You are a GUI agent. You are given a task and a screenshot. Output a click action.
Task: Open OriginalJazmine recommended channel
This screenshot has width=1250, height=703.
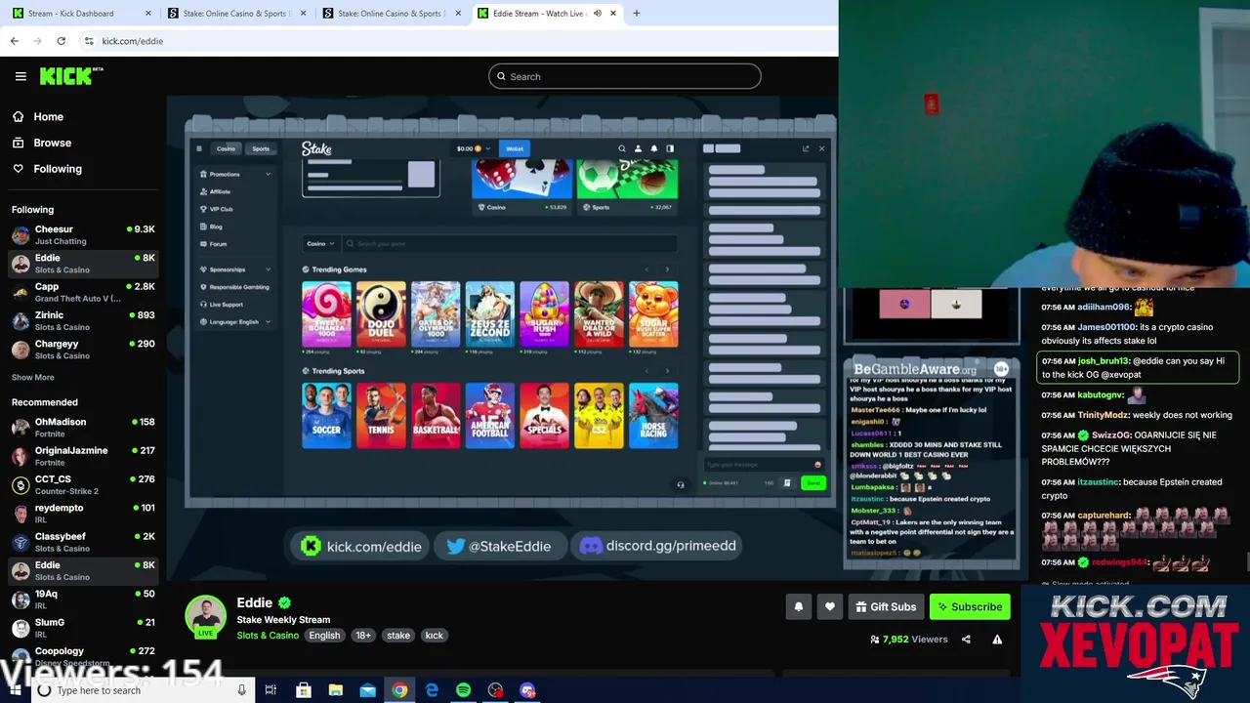tap(83, 456)
